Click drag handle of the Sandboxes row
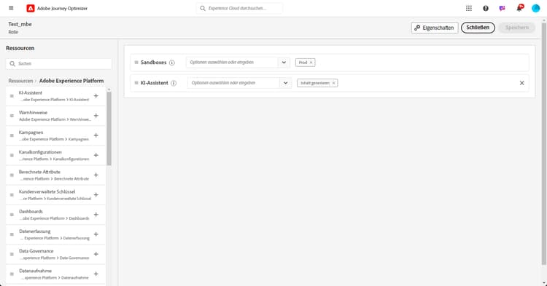The width and height of the screenshot is (547, 286). click(x=136, y=63)
